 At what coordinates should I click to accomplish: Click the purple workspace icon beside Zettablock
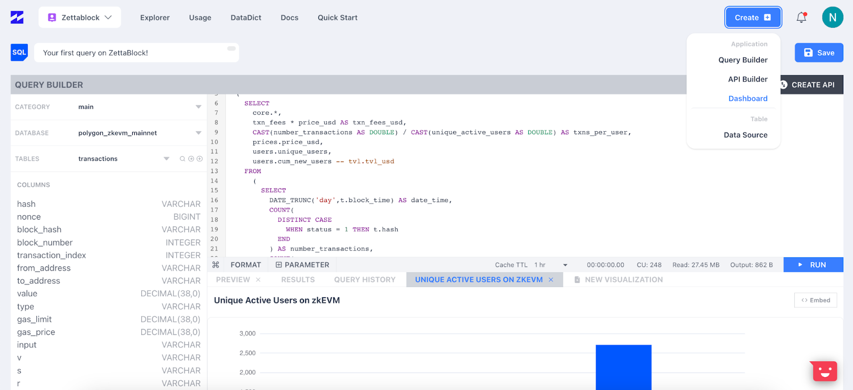(52, 18)
